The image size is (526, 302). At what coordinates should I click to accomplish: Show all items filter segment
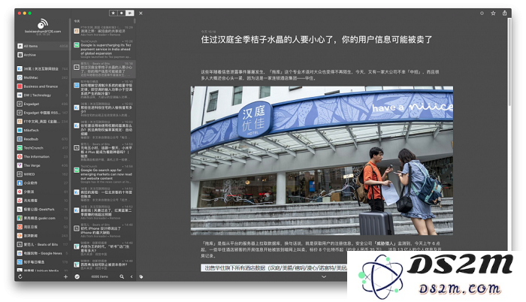tap(130, 13)
